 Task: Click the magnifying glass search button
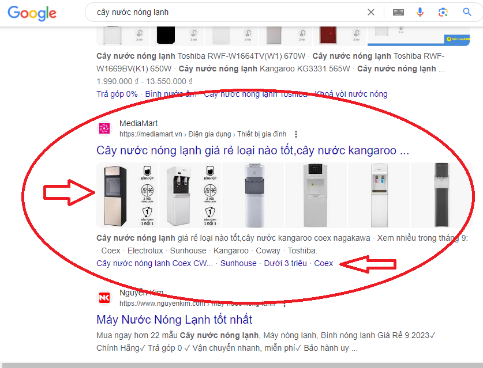pos(467,12)
